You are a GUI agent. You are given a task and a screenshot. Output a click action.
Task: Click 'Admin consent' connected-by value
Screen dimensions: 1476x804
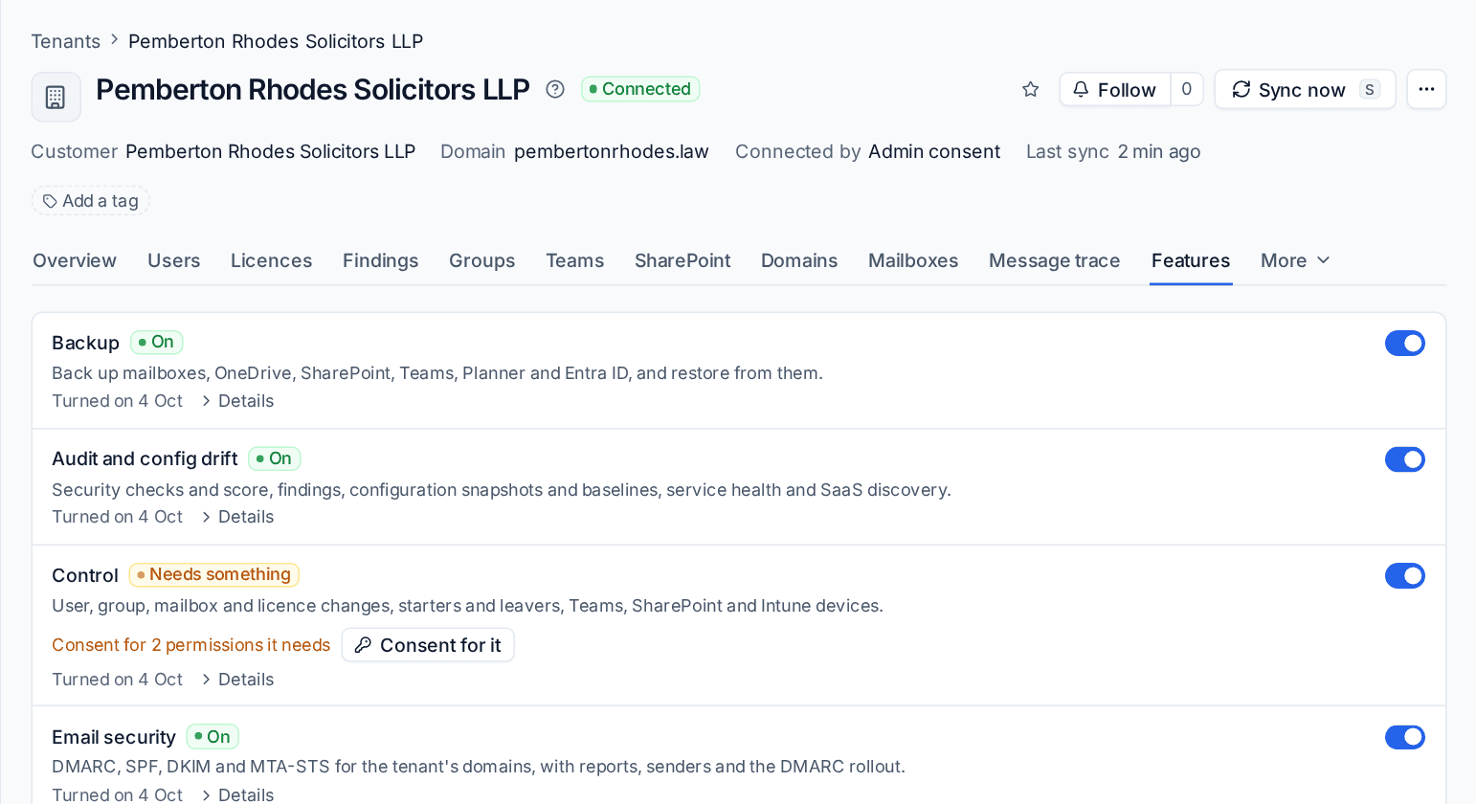pos(934,151)
